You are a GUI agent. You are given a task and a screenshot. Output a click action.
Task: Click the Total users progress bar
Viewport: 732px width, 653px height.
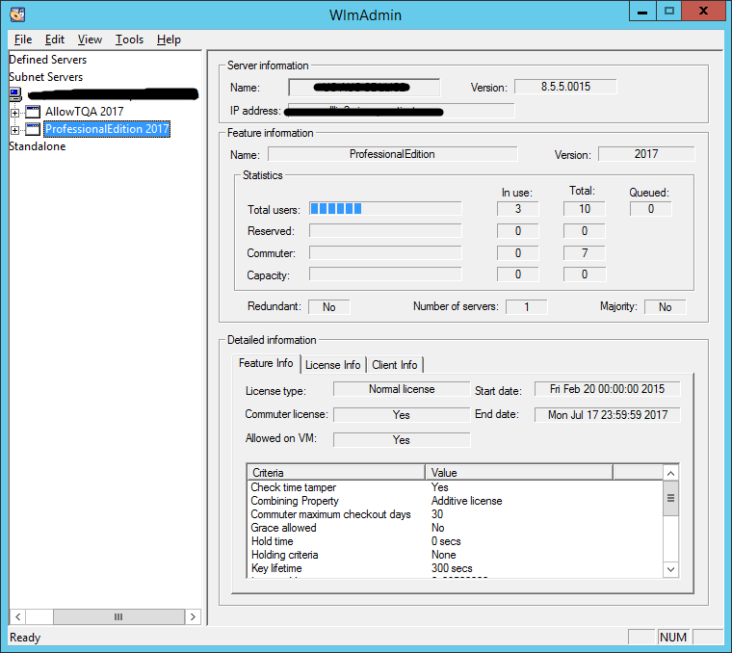(x=385, y=209)
